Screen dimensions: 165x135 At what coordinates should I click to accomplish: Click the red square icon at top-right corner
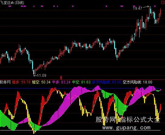click(x=163, y=2)
